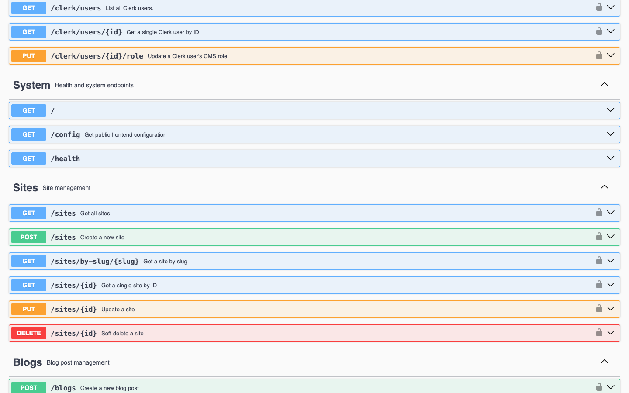The height and width of the screenshot is (393, 629).
Task: Select the Blogs section heading
Action: (x=27, y=362)
